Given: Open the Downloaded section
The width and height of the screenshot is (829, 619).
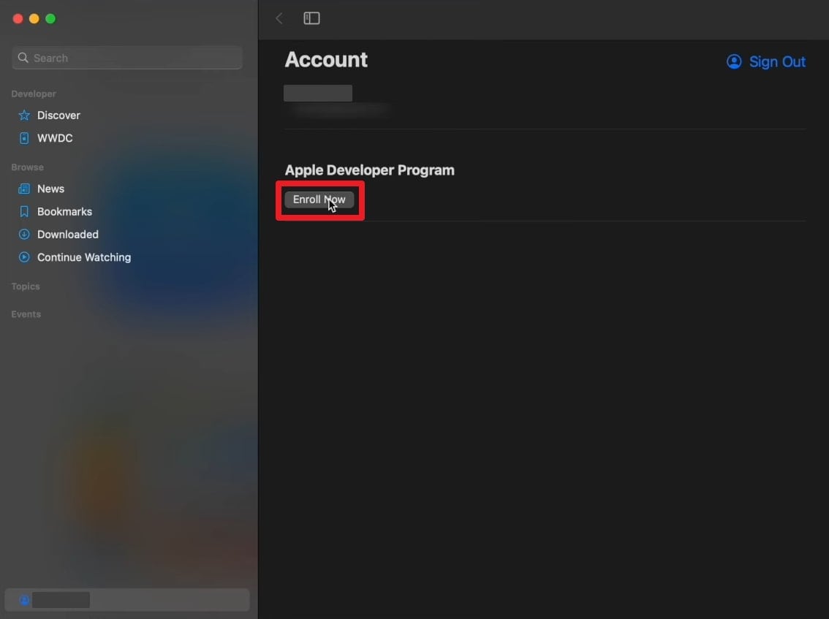Looking at the screenshot, I should (x=68, y=234).
